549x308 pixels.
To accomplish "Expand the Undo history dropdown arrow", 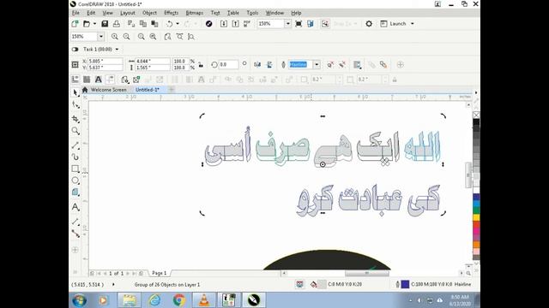I will [x=178, y=24].
